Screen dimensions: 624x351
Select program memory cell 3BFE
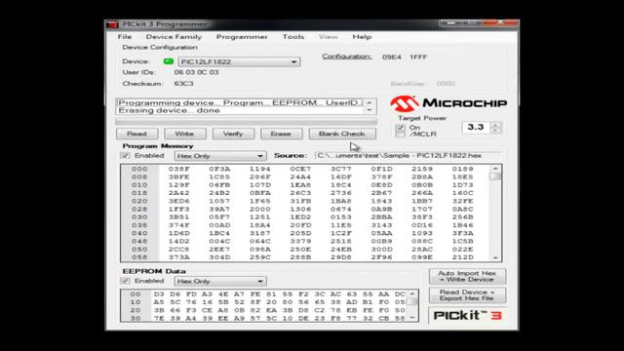pos(179,177)
